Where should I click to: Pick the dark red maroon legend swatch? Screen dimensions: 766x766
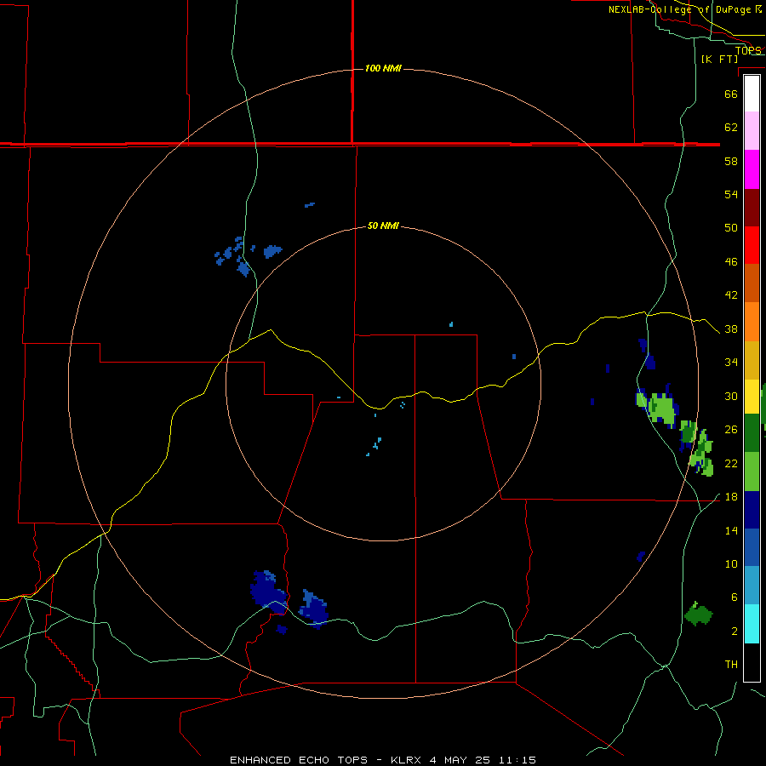coord(752,208)
